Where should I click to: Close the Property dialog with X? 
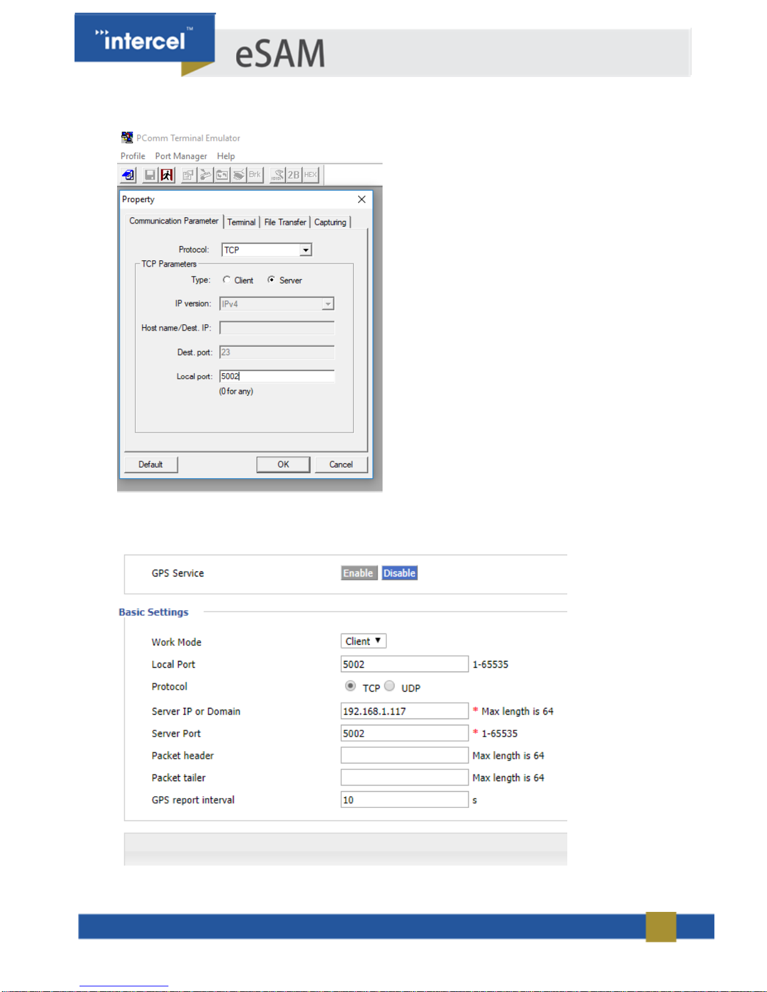[x=361, y=200]
